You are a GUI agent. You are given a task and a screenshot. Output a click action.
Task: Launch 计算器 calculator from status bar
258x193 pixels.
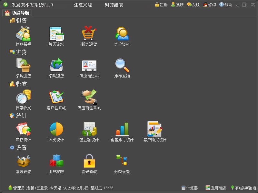[190, 188]
